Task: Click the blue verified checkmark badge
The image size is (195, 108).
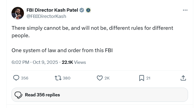Action: [x=82, y=10]
